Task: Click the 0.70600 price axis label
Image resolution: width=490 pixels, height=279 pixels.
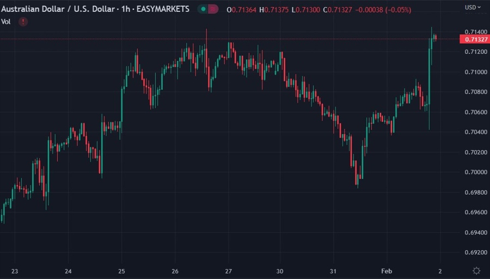Action: coord(476,112)
